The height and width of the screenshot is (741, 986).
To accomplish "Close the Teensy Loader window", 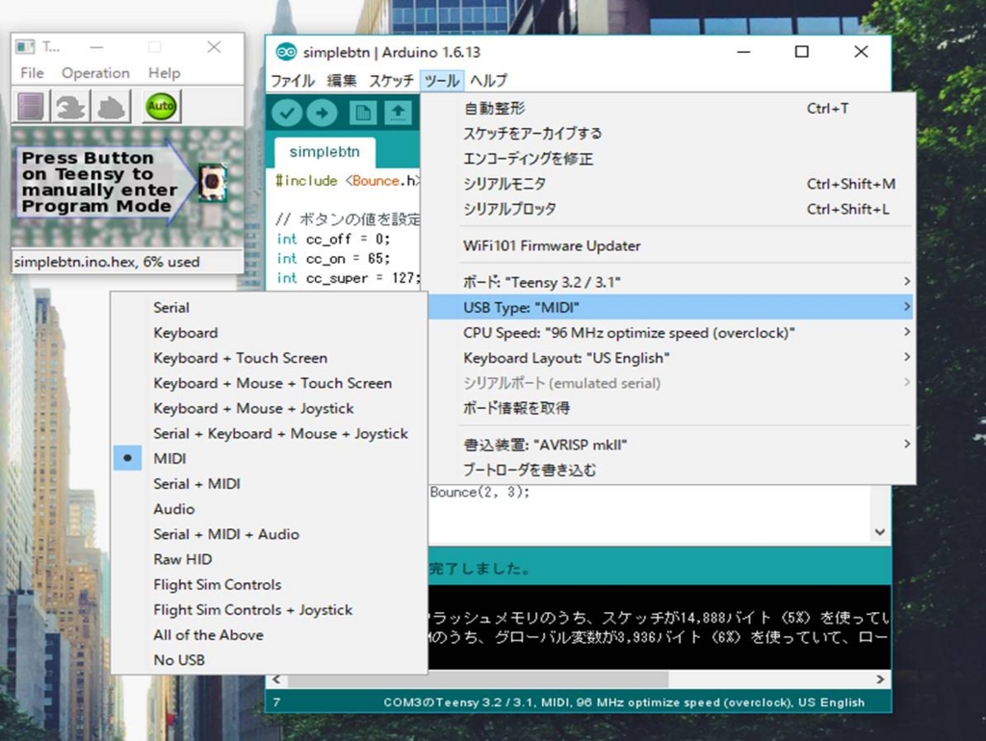I will (x=214, y=47).
